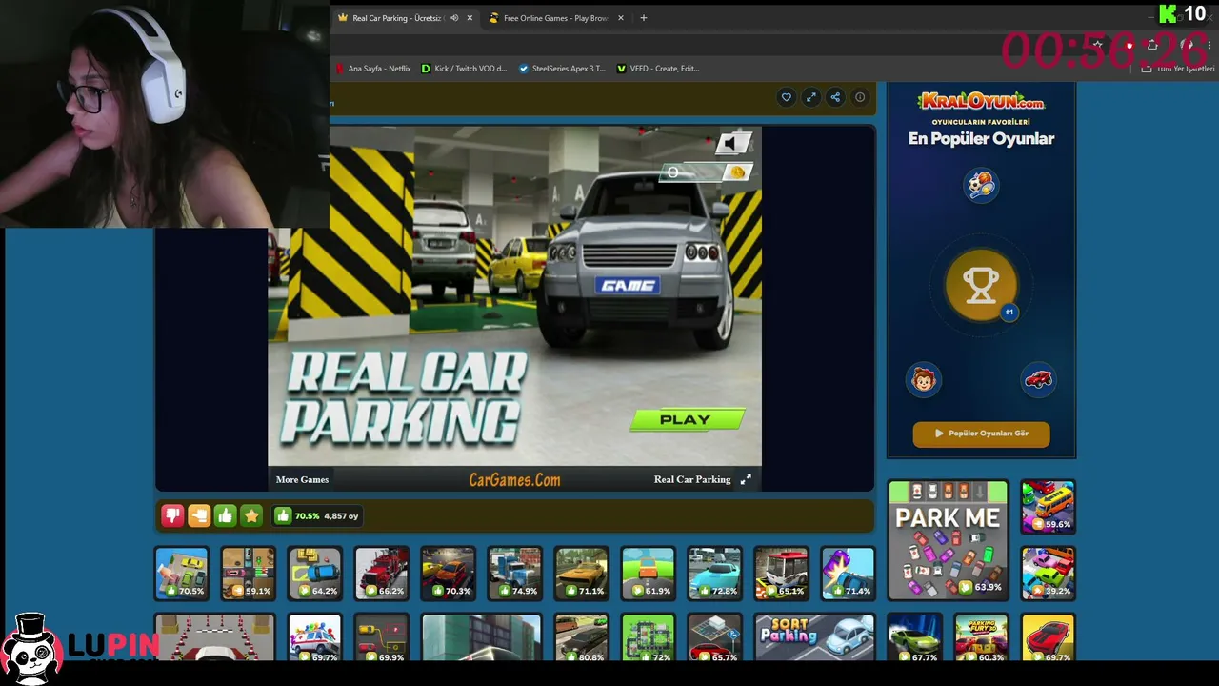Open the ambulance game rated 69.7%
The height and width of the screenshot is (686, 1219).
(314, 638)
